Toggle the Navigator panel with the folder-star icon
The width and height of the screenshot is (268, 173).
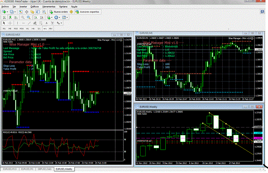(32, 12)
